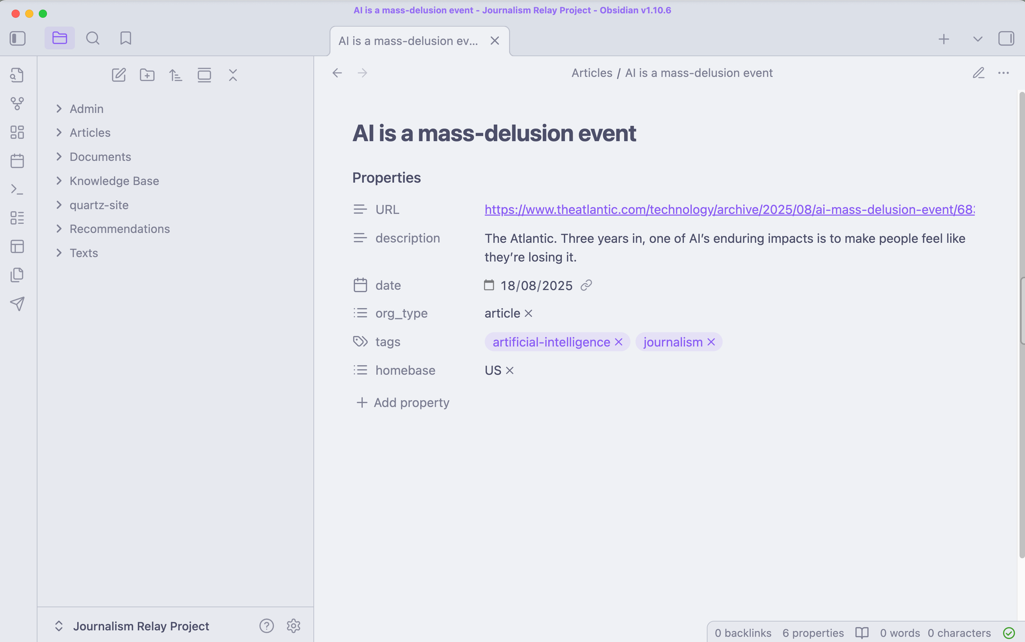Expand the Articles folder
Image resolution: width=1025 pixels, height=642 pixels.
(90, 133)
